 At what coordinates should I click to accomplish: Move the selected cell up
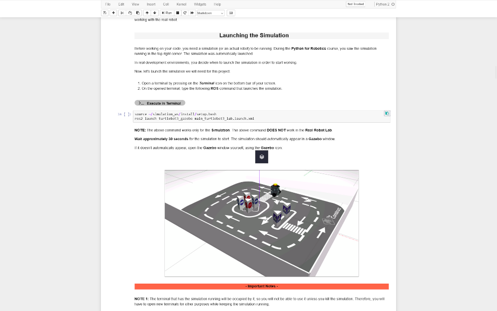[147, 13]
